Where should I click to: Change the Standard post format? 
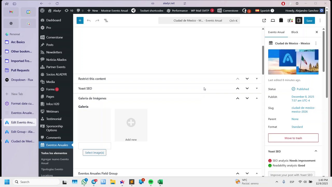[x=297, y=127]
